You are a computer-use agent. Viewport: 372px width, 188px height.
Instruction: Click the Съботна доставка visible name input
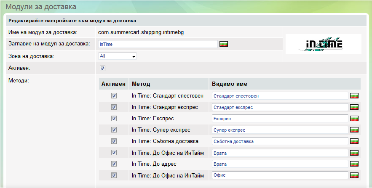(280, 141)
